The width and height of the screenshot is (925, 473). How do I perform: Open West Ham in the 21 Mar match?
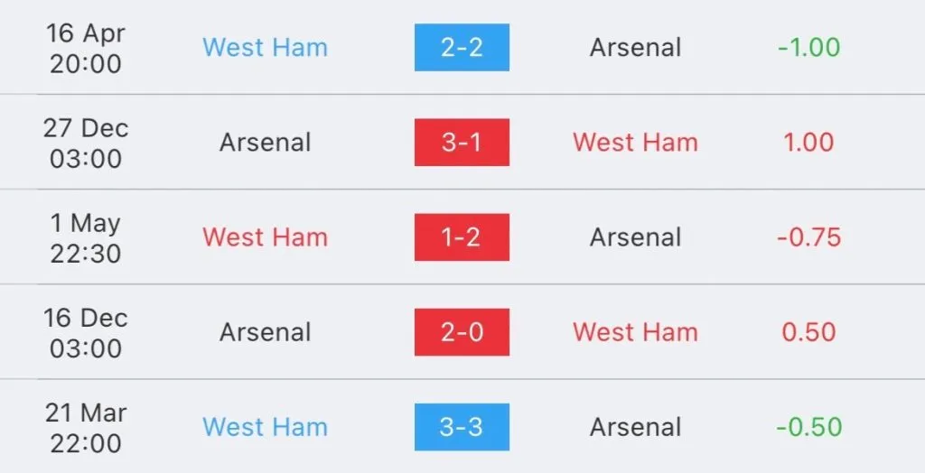point(265,427)
